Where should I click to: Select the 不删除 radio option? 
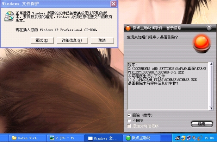click(x=129, y=121)
